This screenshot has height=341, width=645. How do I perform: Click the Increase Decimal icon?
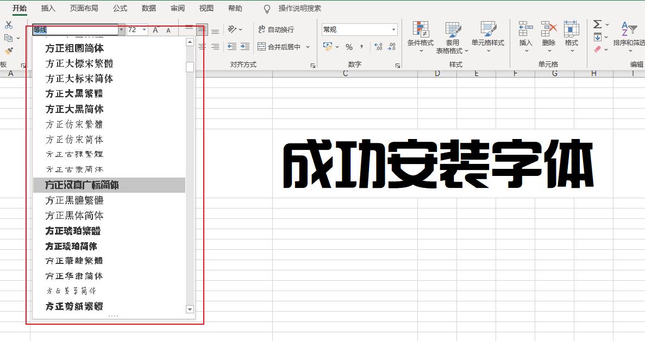(378, 47)
